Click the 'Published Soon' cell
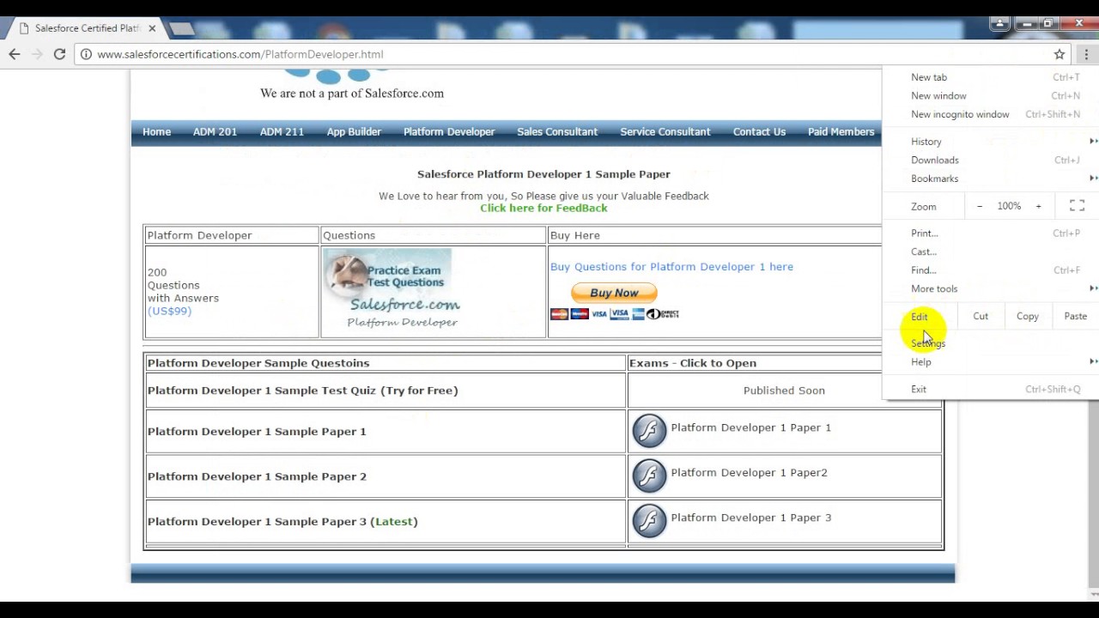Image resolution: width=1099 pixels, height=618 pixels. (785, 390)
